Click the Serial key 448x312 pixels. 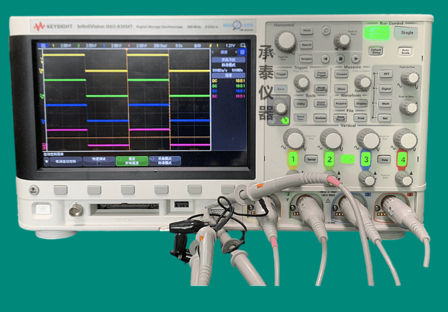[x=311, y=159]
